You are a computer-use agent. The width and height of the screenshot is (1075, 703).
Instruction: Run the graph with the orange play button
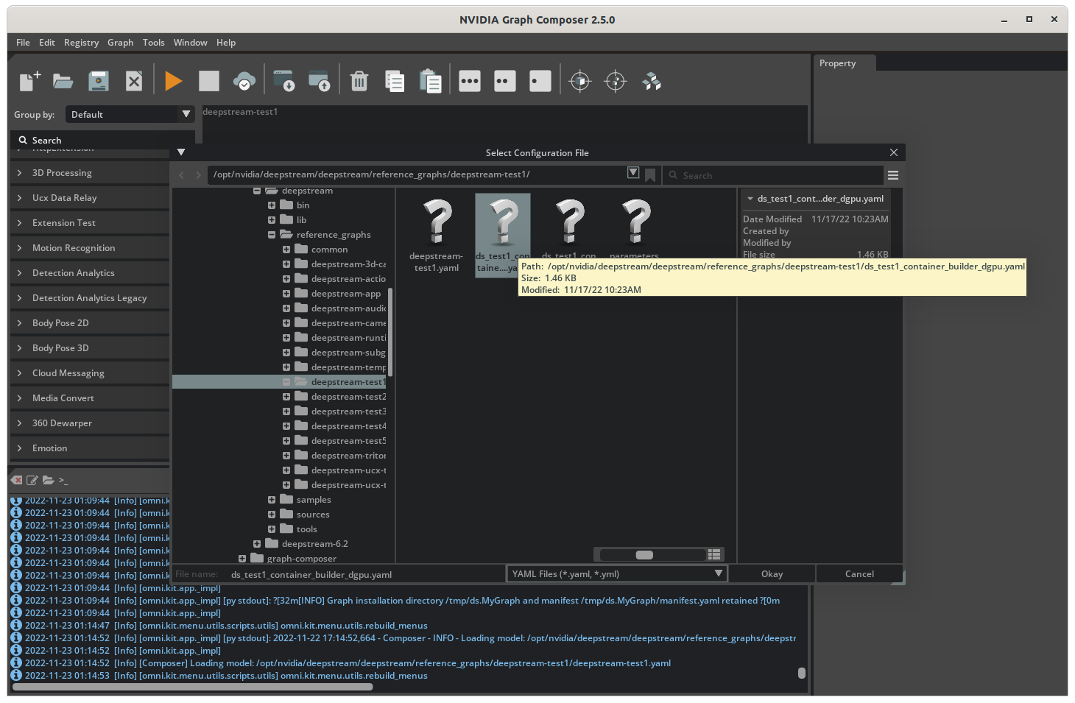[174, 81]
